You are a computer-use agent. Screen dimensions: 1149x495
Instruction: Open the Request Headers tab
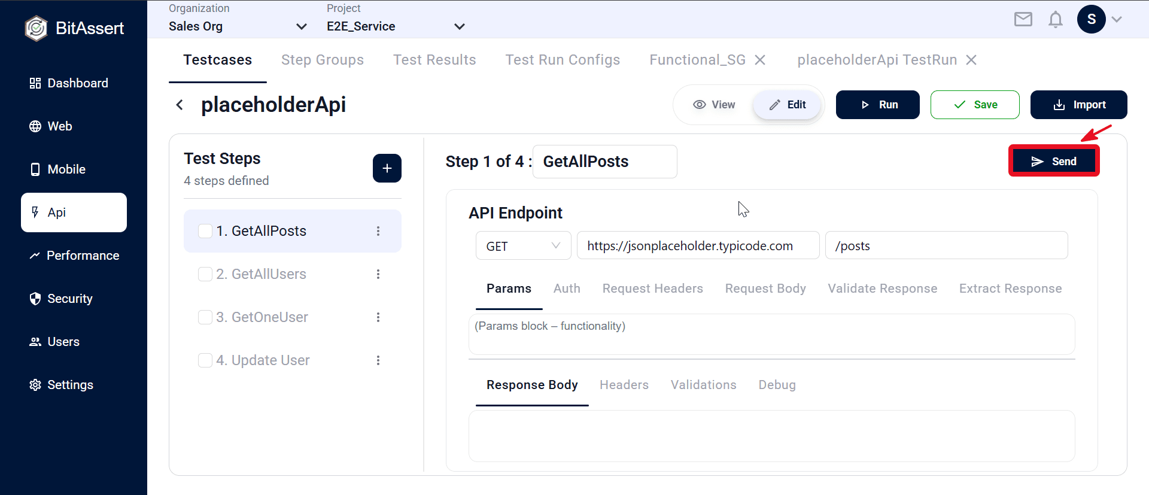click(x=652, y=289)
